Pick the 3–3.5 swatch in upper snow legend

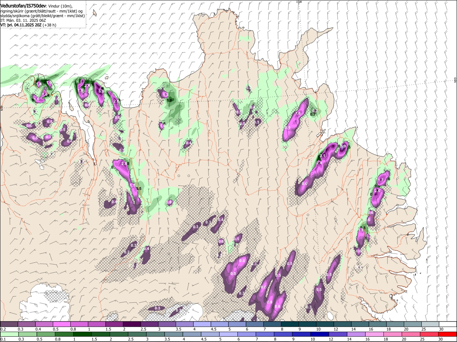(x=167, y=324)
